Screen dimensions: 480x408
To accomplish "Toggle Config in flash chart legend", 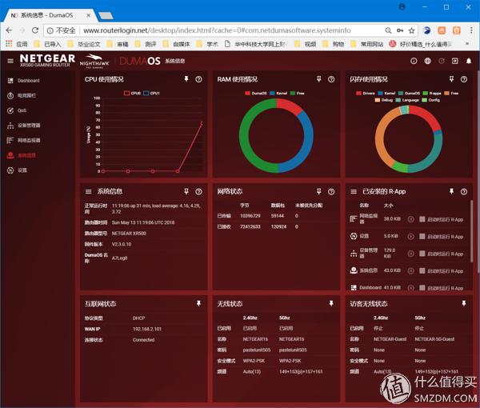I will pos(430,100).
